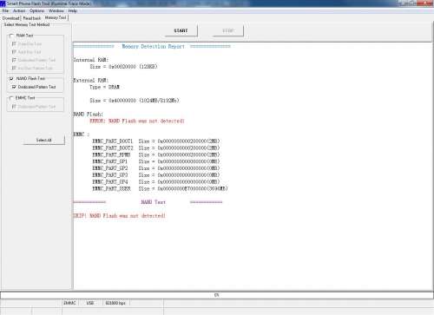
Task: Click the 0% progress bar
Action: 217,295
